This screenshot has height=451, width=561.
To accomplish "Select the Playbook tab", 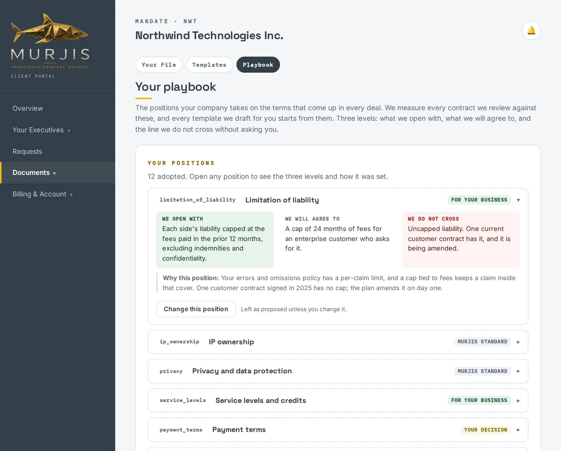I will [258, 65].
